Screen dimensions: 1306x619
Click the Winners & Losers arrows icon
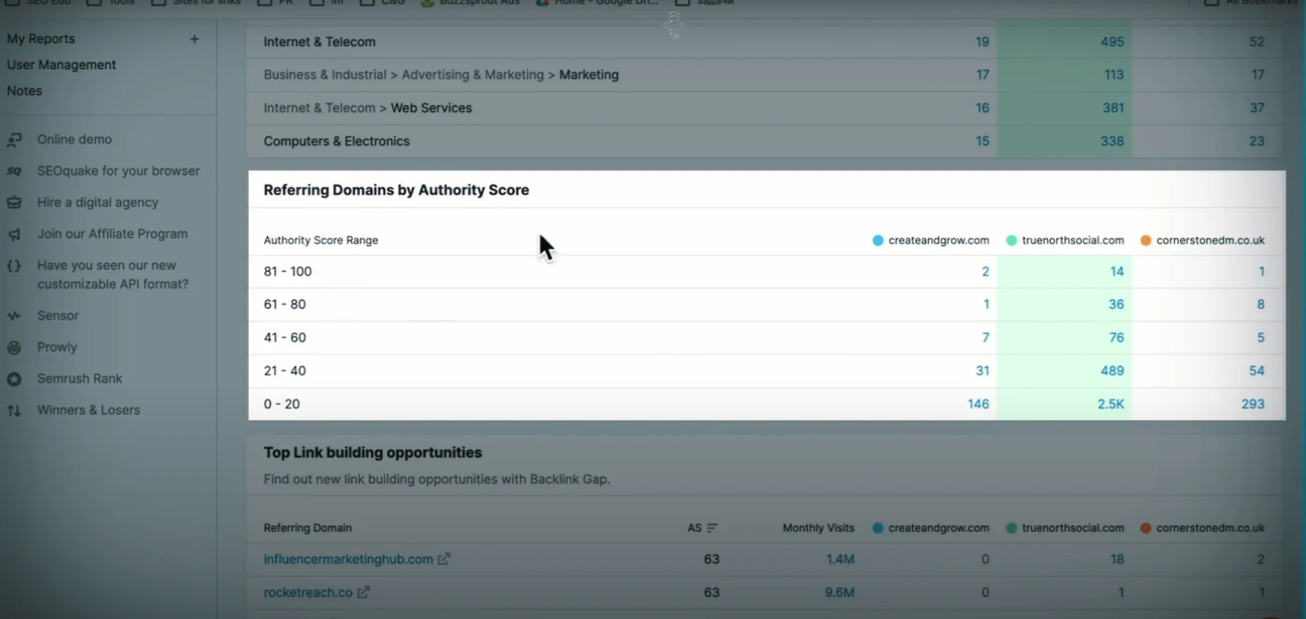[x=14, y=410]
